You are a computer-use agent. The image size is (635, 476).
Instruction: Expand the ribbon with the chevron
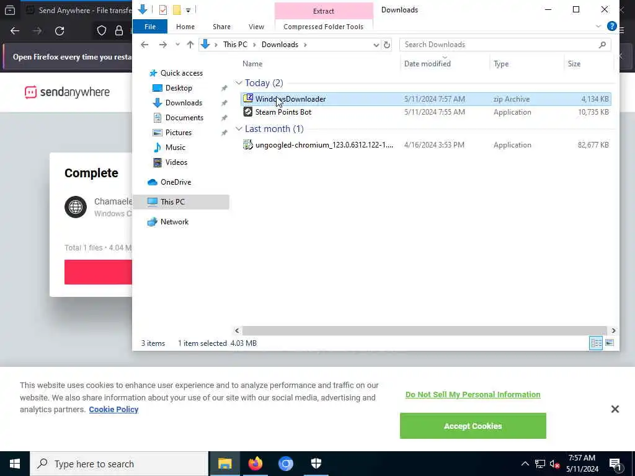pos(598,26)
